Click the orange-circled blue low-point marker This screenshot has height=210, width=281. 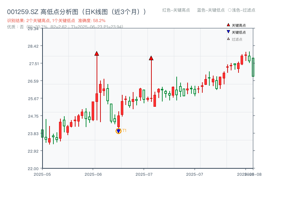(x=118, y=131)
